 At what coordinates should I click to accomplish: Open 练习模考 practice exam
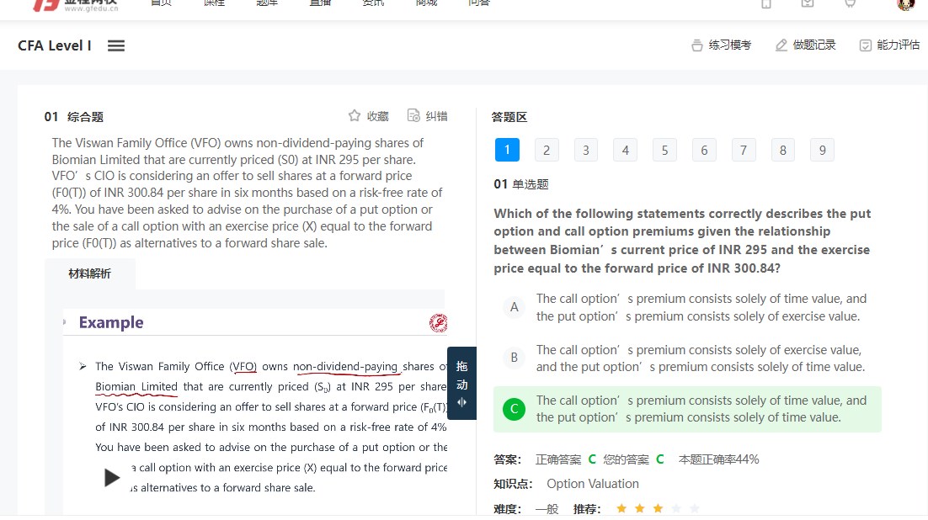click(x=722, y=45)
